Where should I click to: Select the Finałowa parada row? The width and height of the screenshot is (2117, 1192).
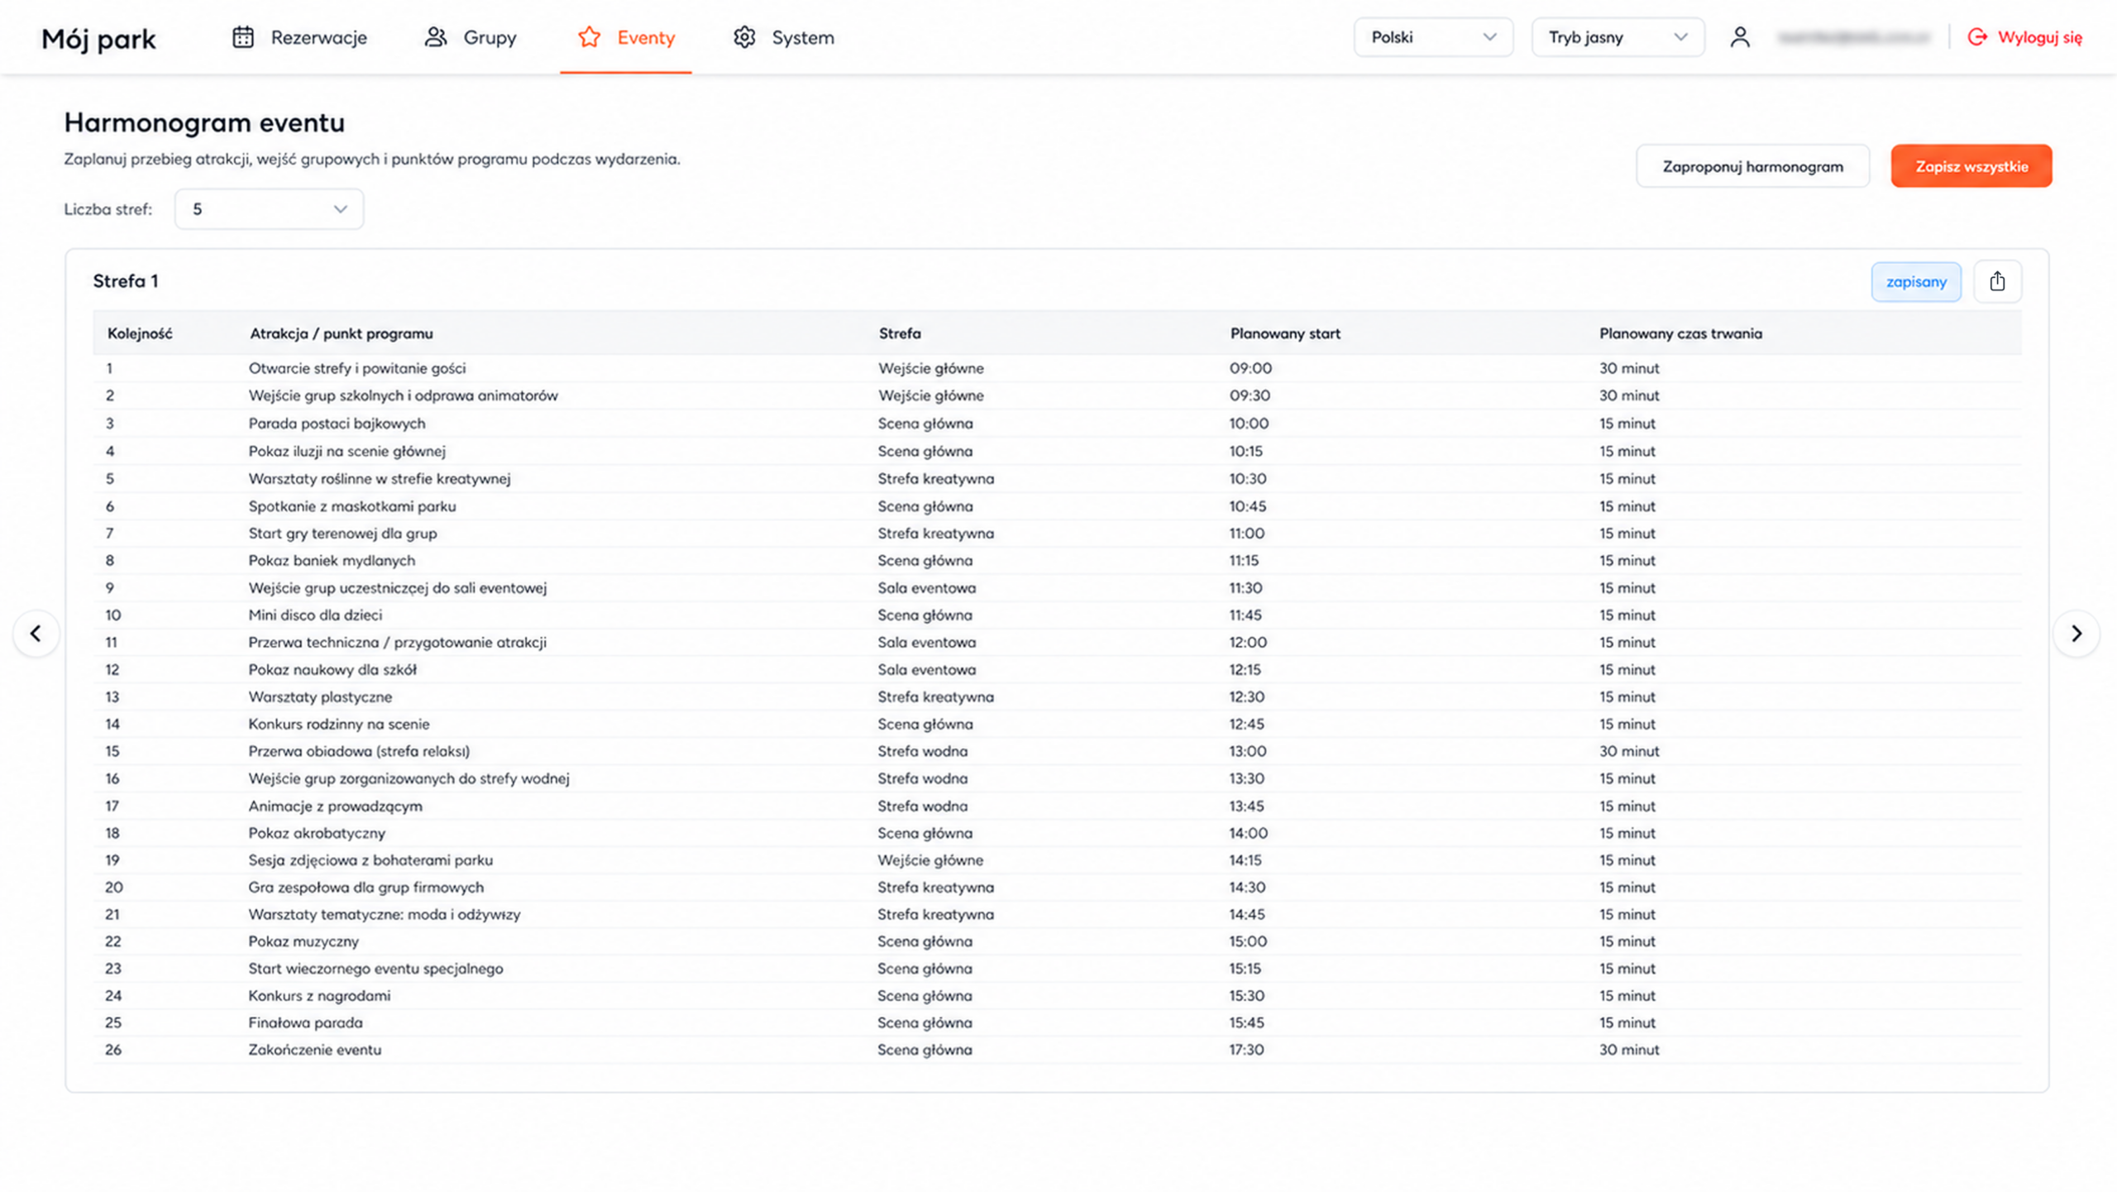point(1057,1023)
